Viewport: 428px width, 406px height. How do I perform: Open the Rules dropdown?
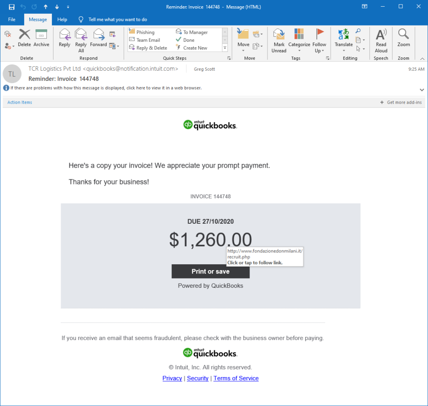coord(257,34)
